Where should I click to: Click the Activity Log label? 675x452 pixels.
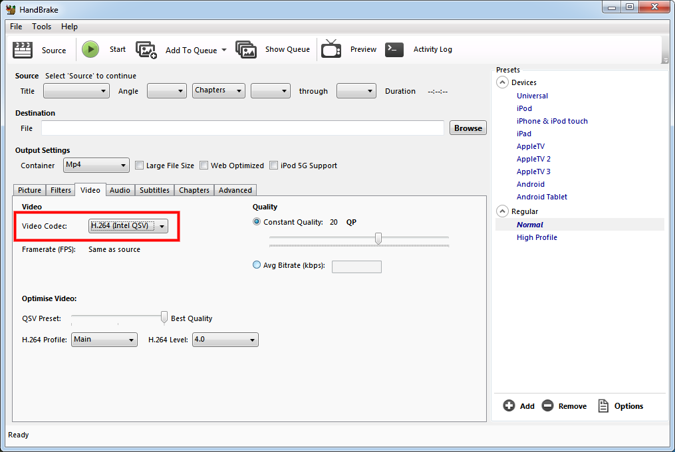point(433,49)
